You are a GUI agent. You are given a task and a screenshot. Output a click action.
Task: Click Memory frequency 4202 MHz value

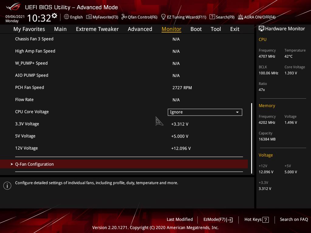coord(267,123)
